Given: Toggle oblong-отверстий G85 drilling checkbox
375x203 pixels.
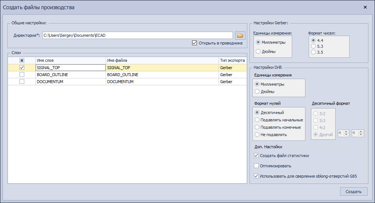Looking at the screenshot, I should [257, 176].
